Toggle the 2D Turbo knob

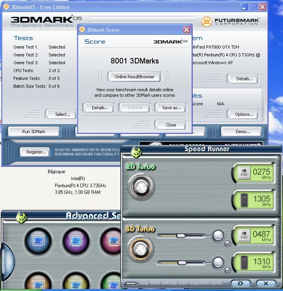141,187
